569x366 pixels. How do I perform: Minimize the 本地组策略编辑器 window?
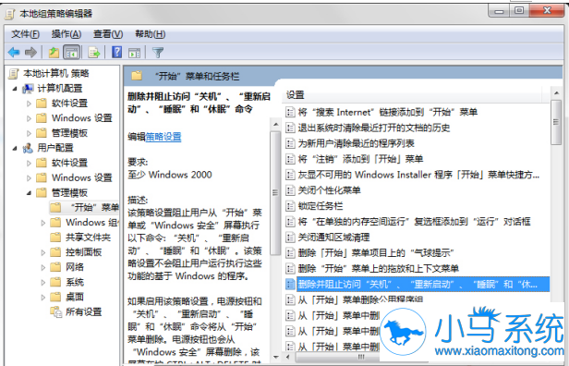pyautogui.click(x=499, y=11)
